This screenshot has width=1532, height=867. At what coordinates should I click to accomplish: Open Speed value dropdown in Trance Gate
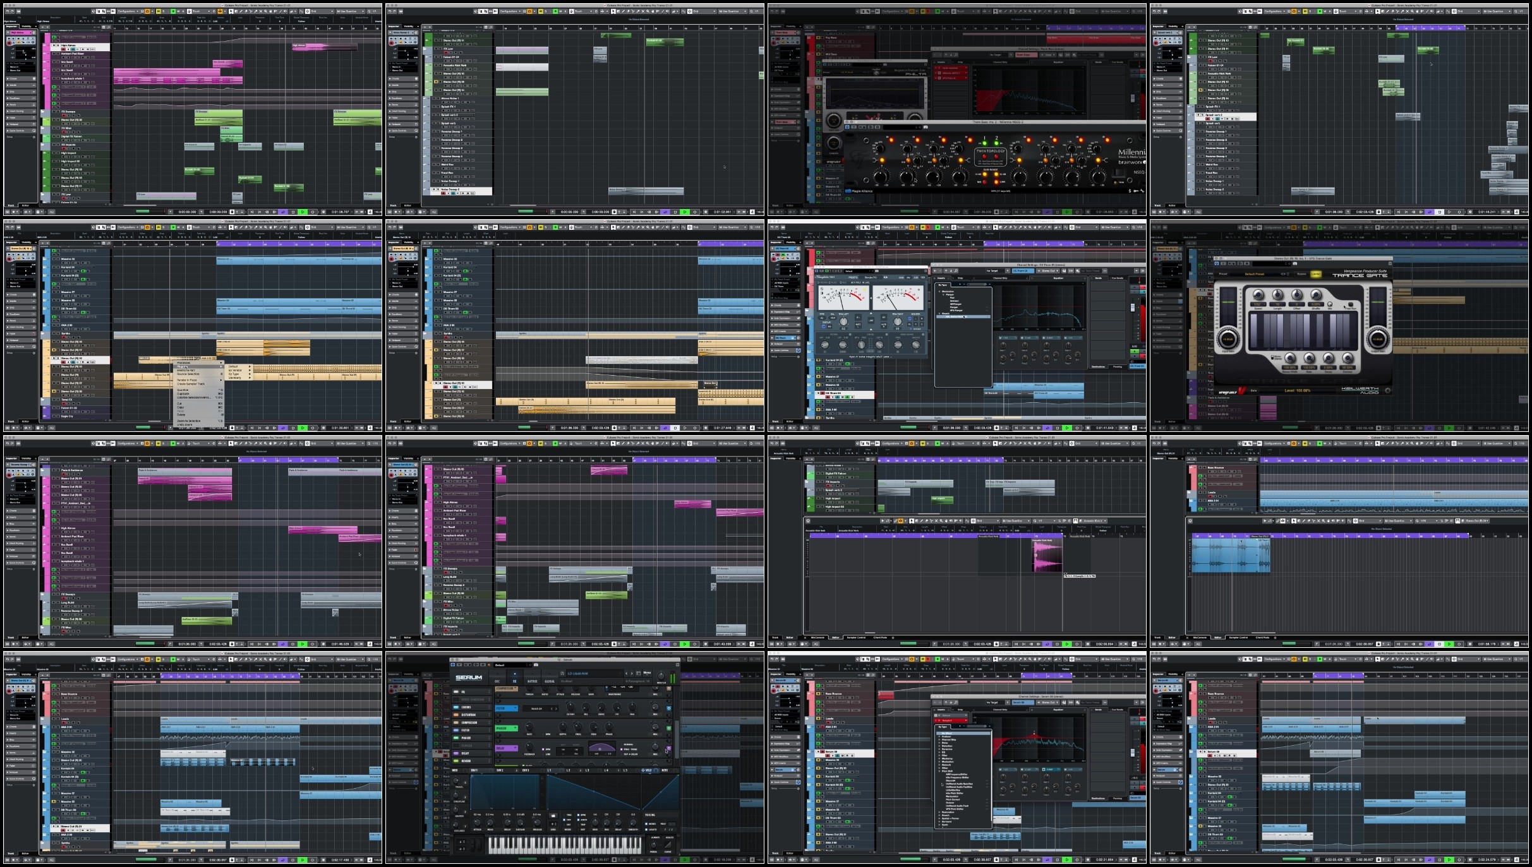pos(1258,304)
